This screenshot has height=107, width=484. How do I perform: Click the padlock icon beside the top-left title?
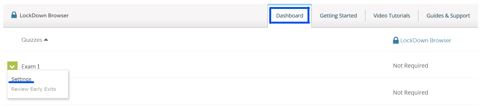pyautogui.click(x=14, y=15)
